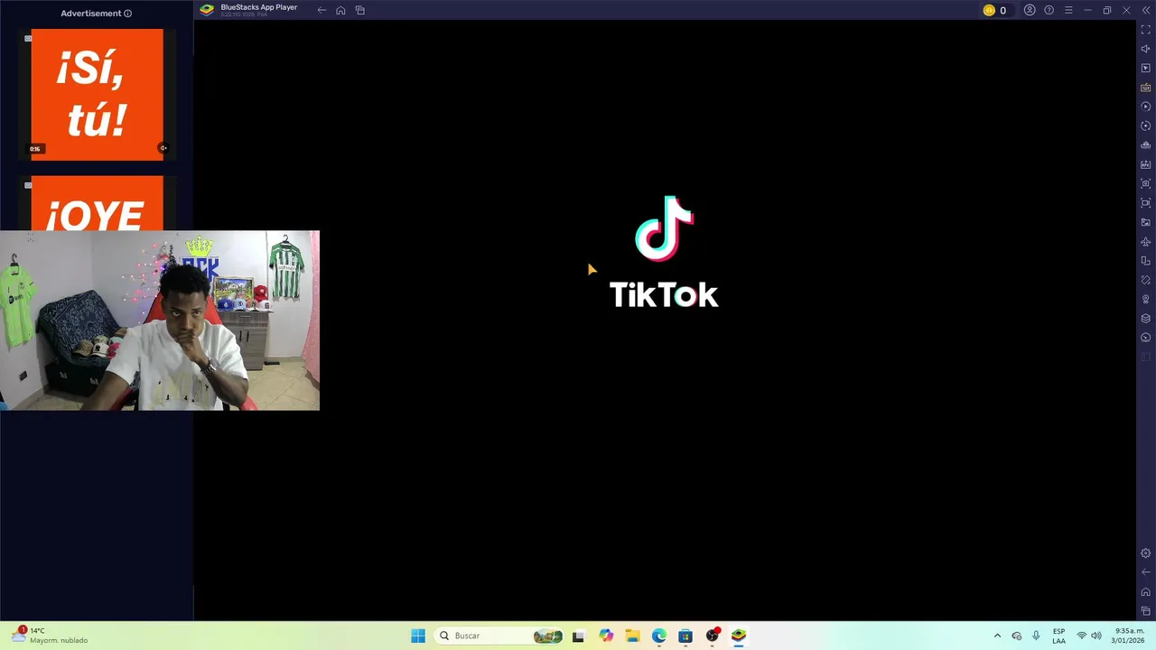Viewport: 1156px width, 650px height.
Task: Take a screenshot with the camera-frame icon
Action: point(1146,184)
